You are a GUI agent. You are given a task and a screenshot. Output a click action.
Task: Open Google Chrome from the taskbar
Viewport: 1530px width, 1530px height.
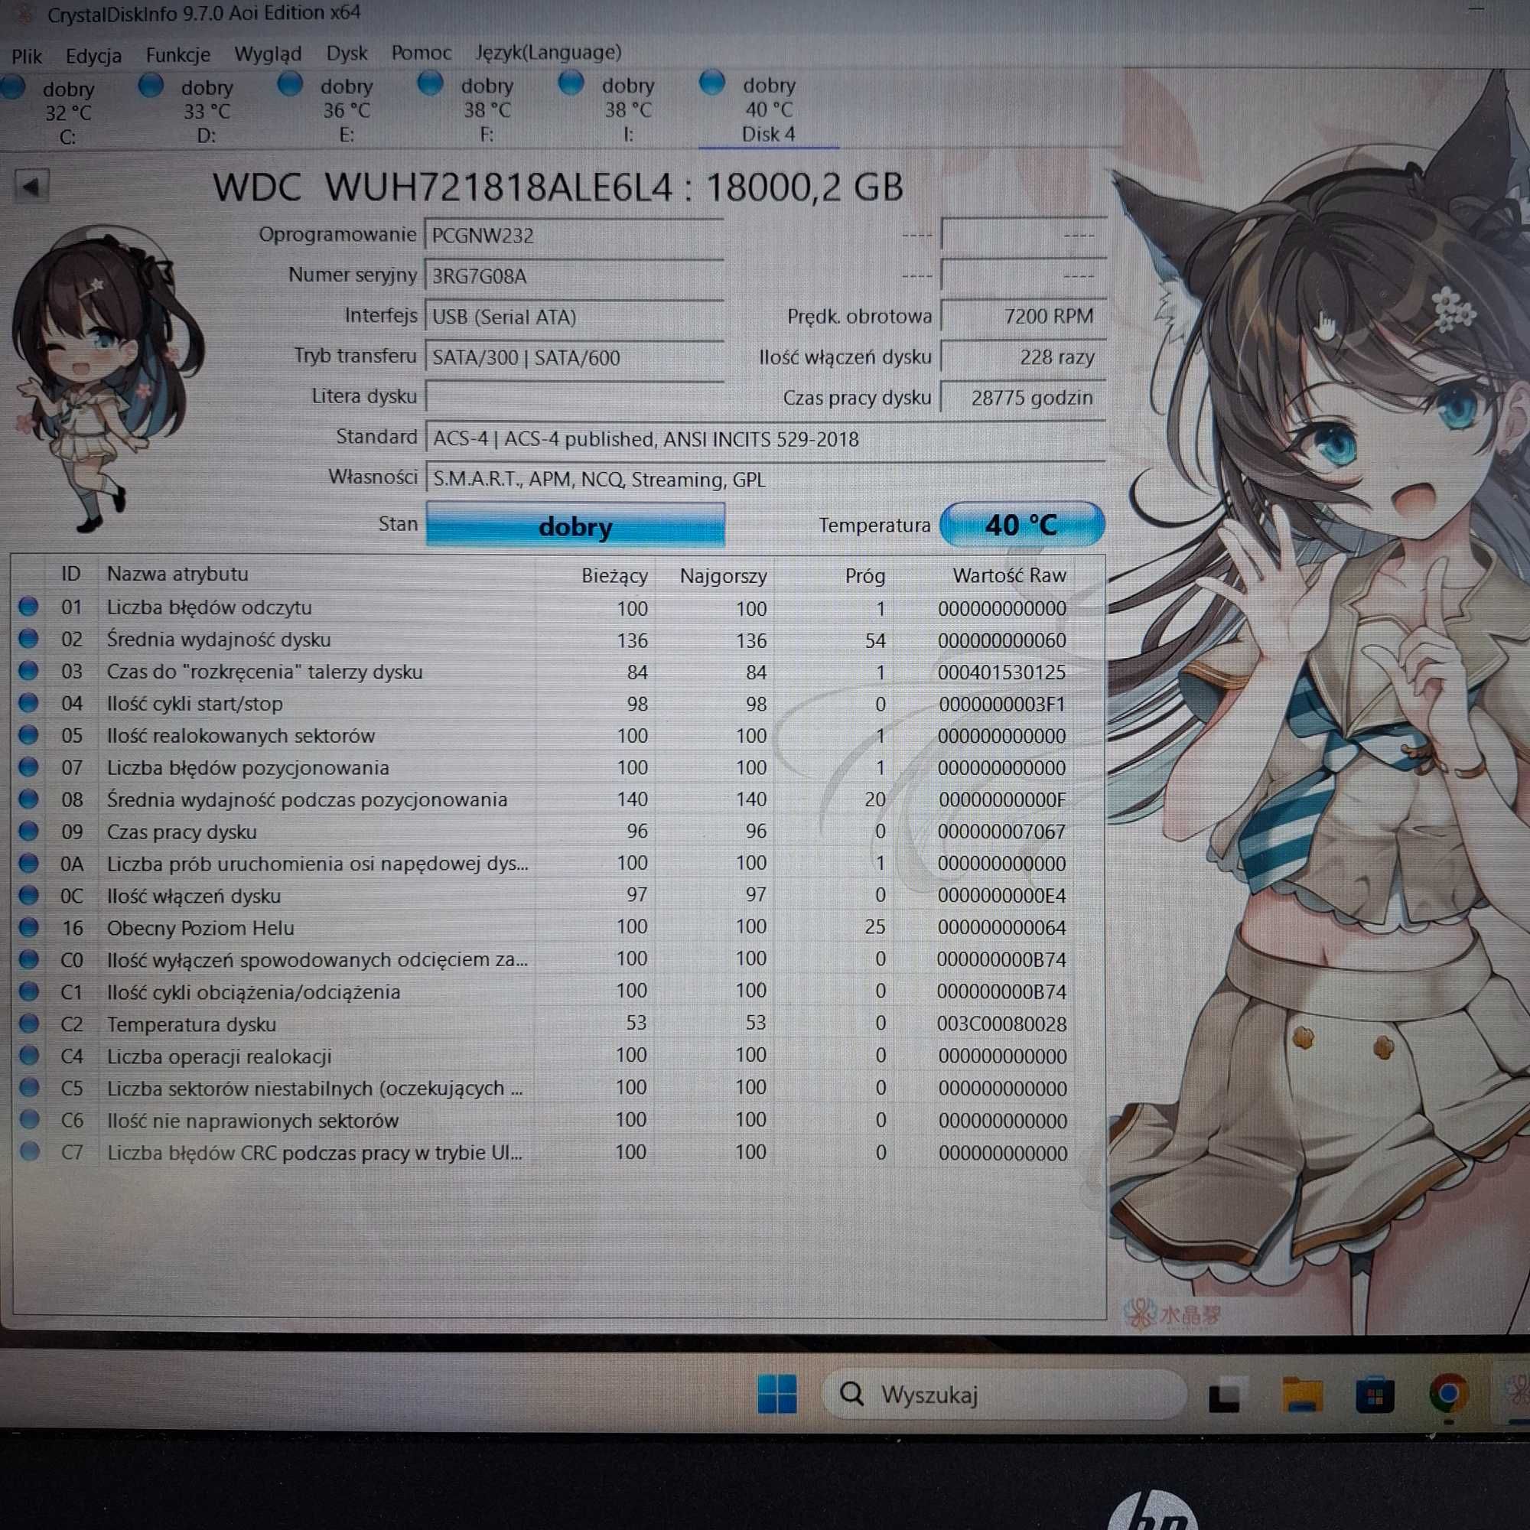[1447, 1394]
